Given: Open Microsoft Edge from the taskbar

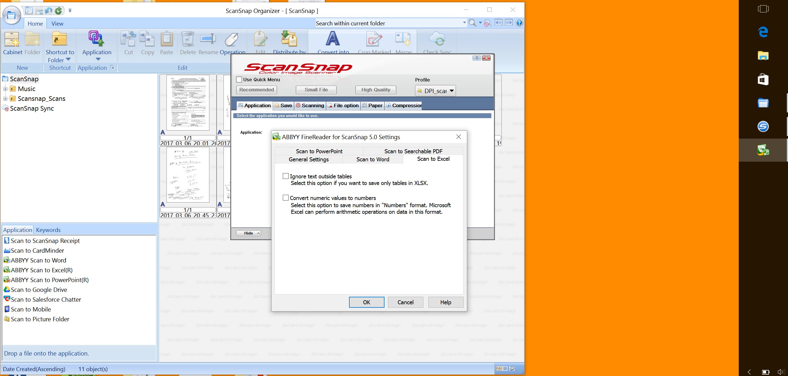Looking at the screenshot, I should [x=763, y=32].
